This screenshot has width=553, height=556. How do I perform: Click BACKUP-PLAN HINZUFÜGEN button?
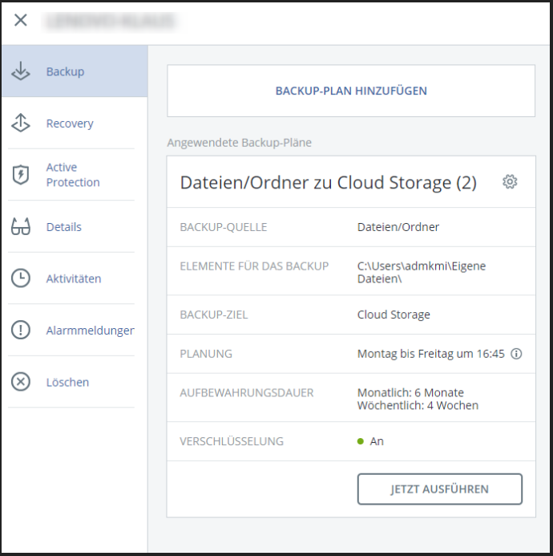click(x=351, y=91)
